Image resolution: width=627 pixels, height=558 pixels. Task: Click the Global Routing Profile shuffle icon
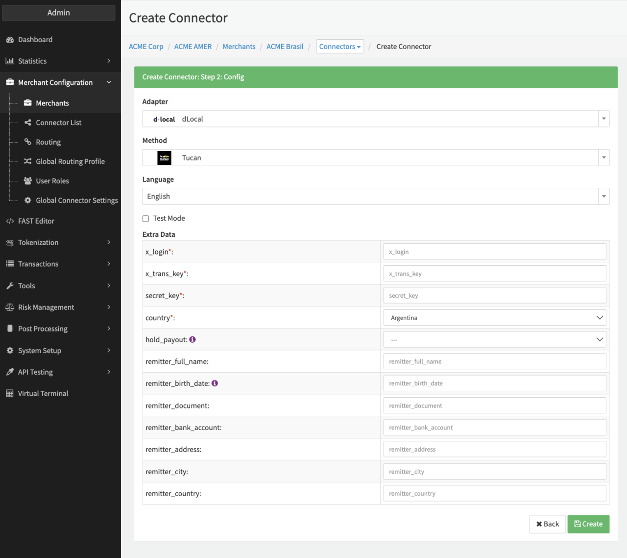tap(28, 161)
